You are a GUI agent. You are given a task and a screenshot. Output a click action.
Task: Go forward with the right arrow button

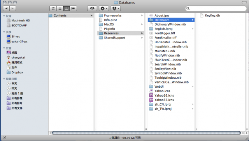click(13, 8)
